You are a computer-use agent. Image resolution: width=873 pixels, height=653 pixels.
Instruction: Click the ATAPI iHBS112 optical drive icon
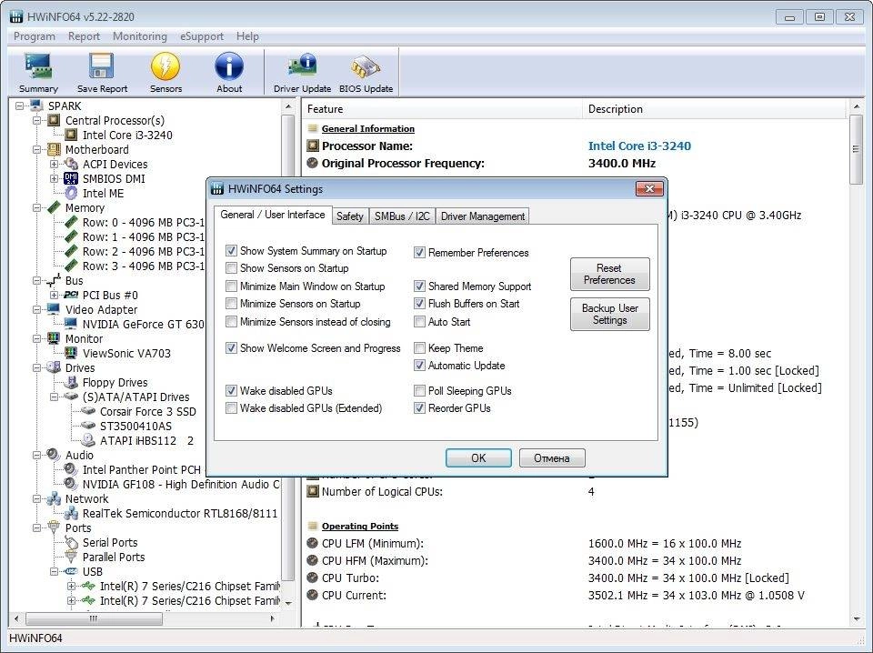pyautogui.click(x=88, y=440)
